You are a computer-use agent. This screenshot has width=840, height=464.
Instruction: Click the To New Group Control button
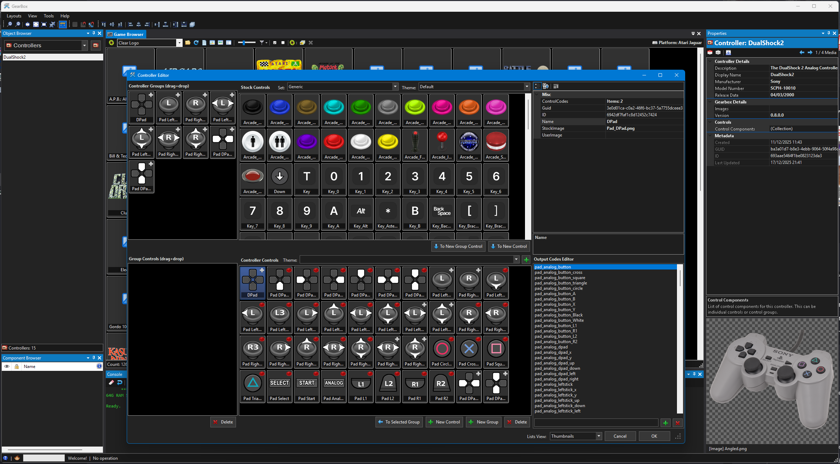(x=458, y=246)
